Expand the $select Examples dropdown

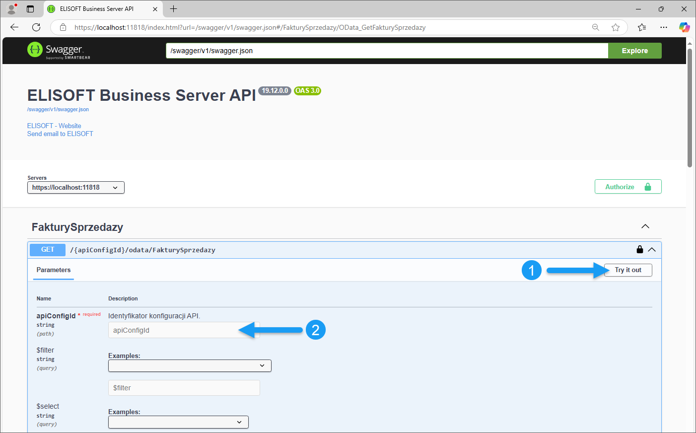click(178, 422)
